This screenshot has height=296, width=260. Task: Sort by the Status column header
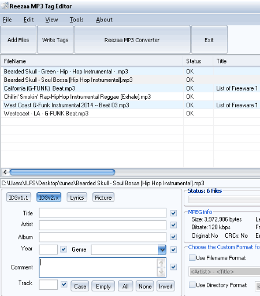198,61
